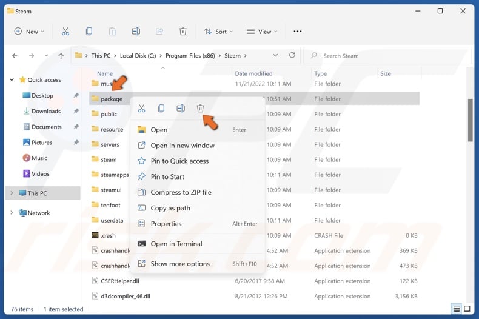Go back with the left arrow button
This screenshot has width=479, height=319.
15,56
